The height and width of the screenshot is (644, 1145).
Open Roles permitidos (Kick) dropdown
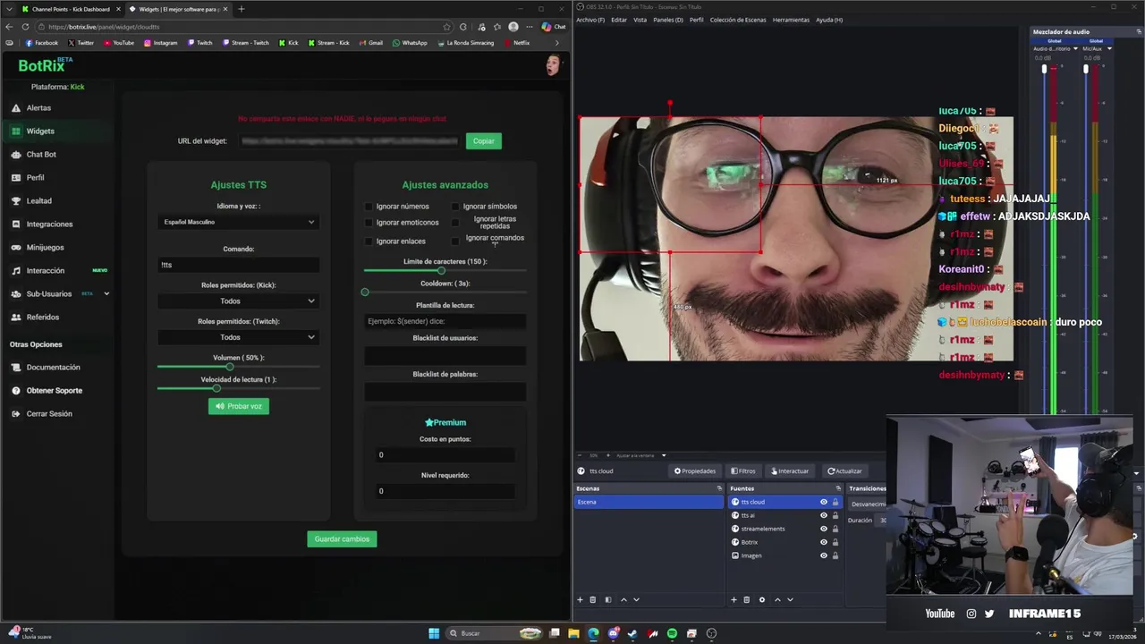click(239, 301)
